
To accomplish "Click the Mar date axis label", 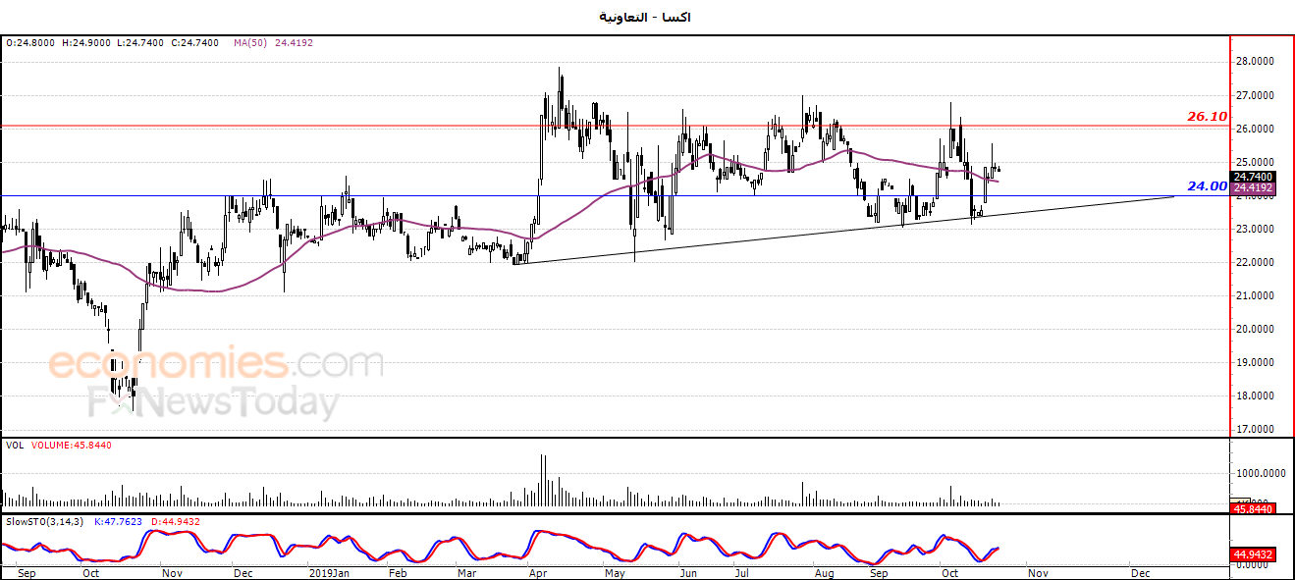I will pyautogui.click(x=467, y=572).
